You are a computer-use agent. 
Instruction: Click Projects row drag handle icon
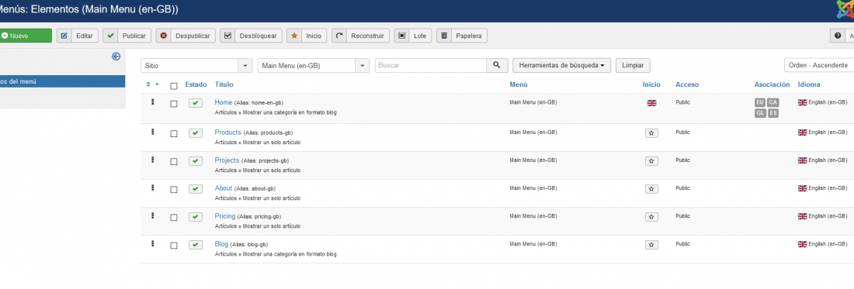[153, 159]
